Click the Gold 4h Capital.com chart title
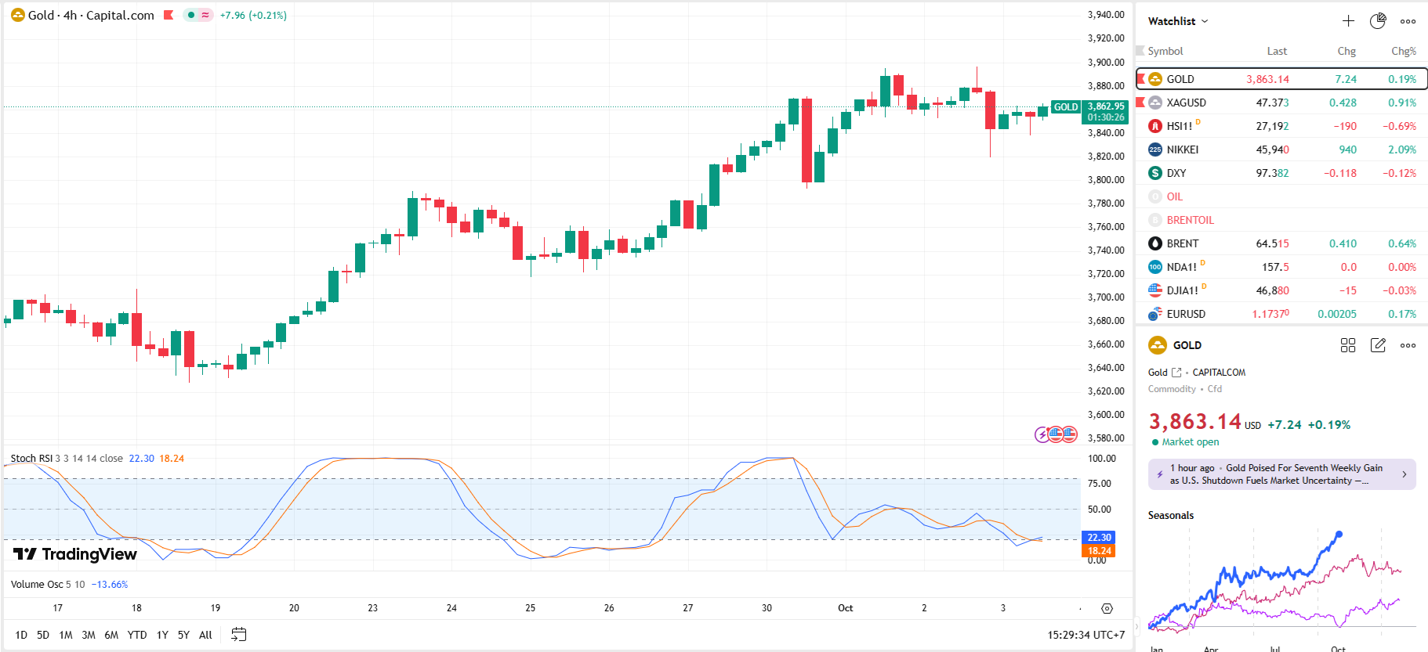 click(x=91, y=15)
